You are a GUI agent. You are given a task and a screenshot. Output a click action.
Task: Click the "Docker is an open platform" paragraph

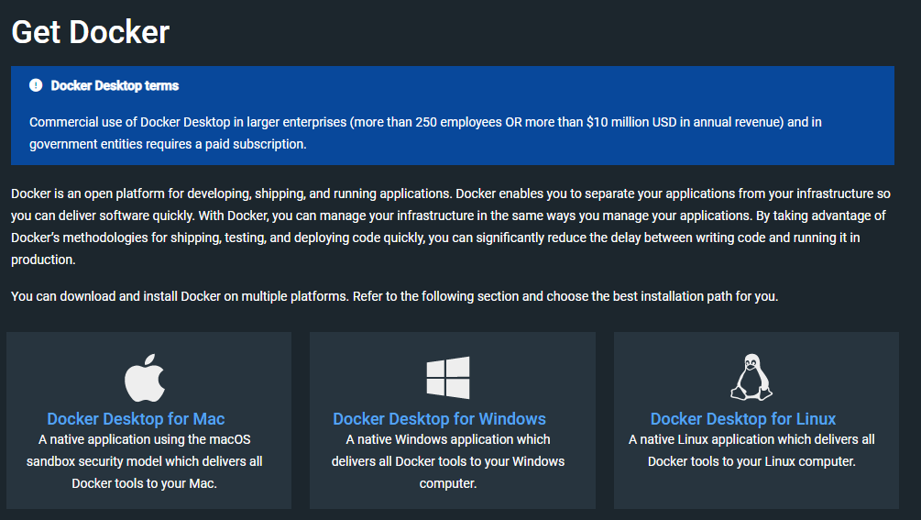click(x=451, y=227)
